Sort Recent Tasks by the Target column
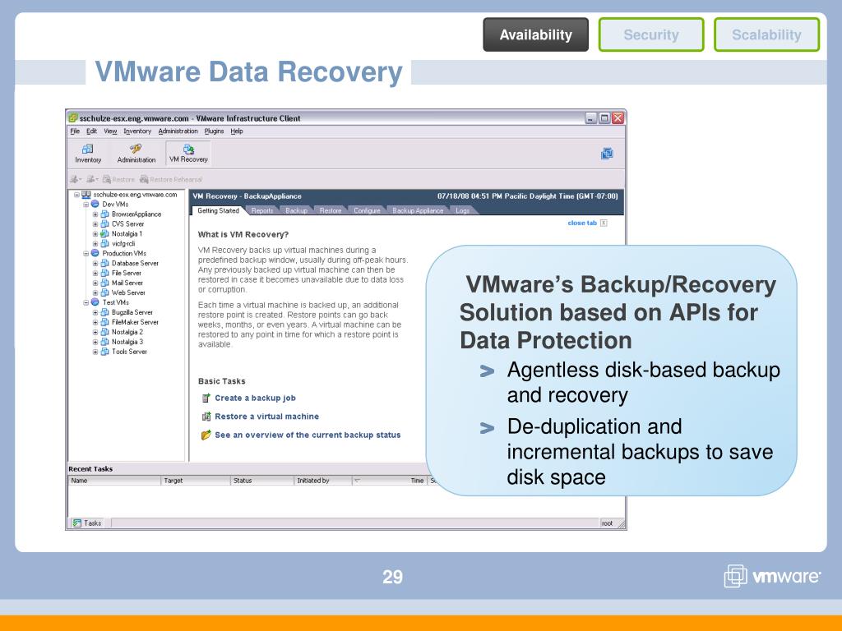842x631 pixels. 196,481
